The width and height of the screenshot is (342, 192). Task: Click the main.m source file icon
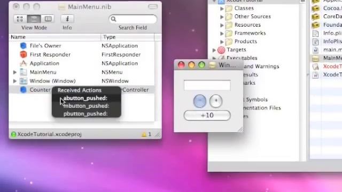pos(316,50)
